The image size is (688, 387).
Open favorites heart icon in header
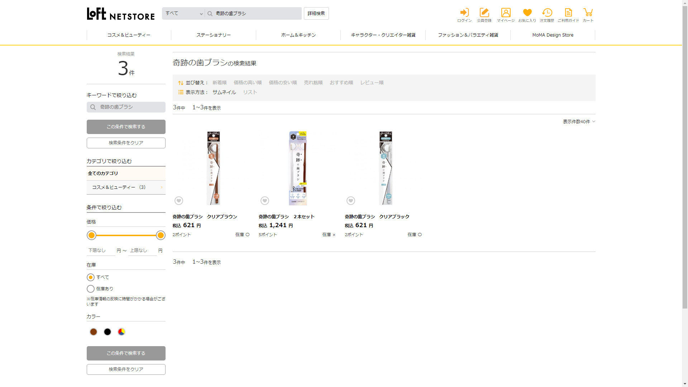[x=527, y=13]
